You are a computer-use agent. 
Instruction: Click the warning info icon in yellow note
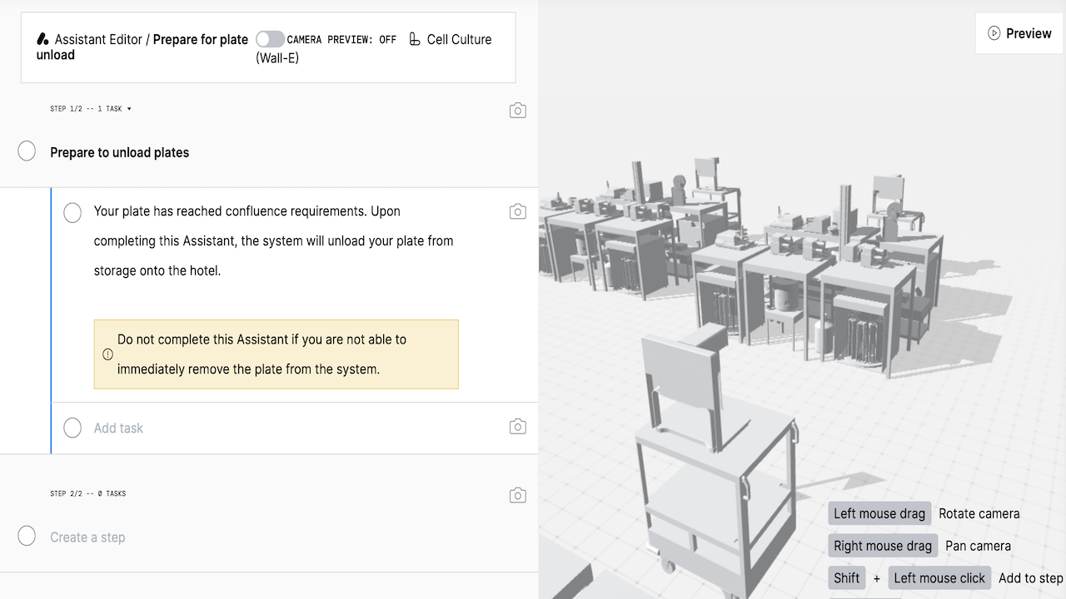[107, 354]
